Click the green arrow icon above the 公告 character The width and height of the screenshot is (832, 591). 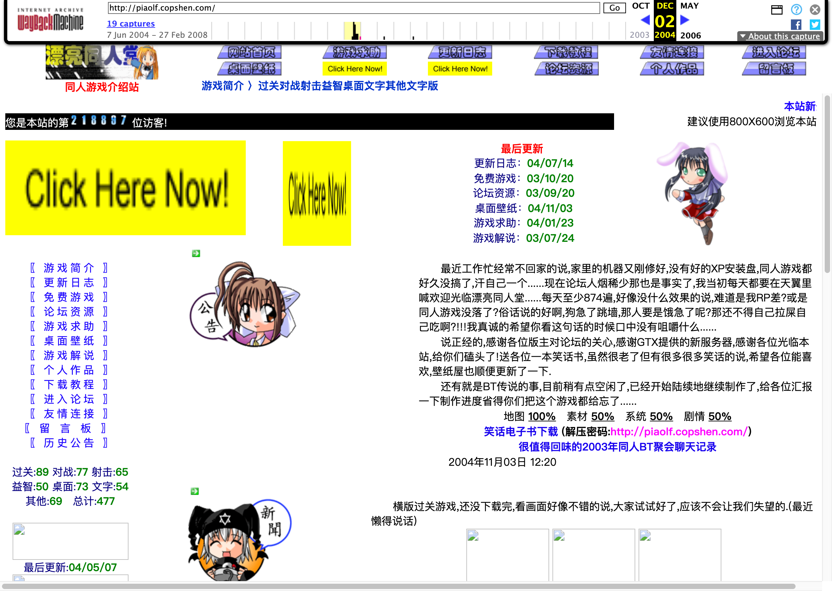[x=196, y=253]
